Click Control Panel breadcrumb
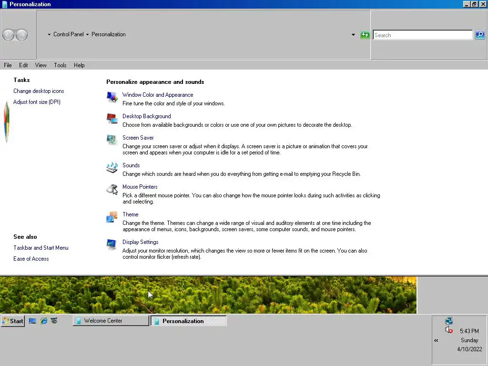This screenshot has height=366, width=488. click(69, 34)
